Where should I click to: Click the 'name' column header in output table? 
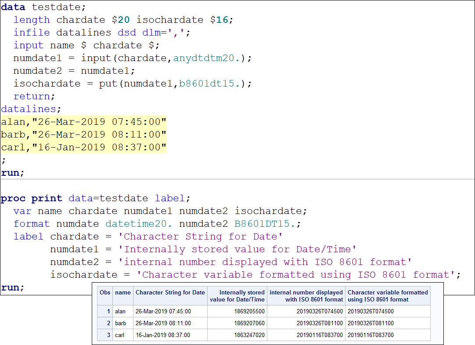(122, 296)
